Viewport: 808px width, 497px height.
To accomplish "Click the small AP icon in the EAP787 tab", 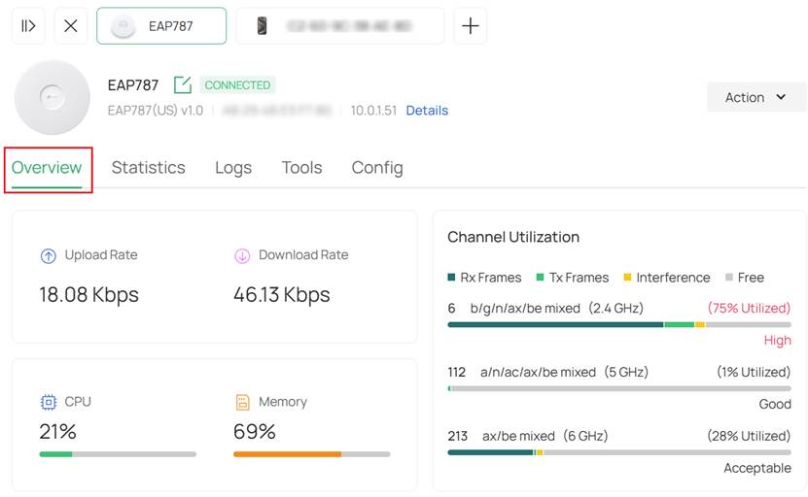I will (123, 26).
